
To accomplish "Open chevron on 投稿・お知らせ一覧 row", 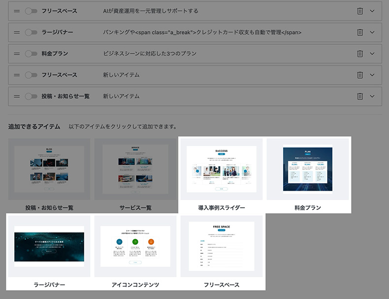I will [x=372, y=96].
